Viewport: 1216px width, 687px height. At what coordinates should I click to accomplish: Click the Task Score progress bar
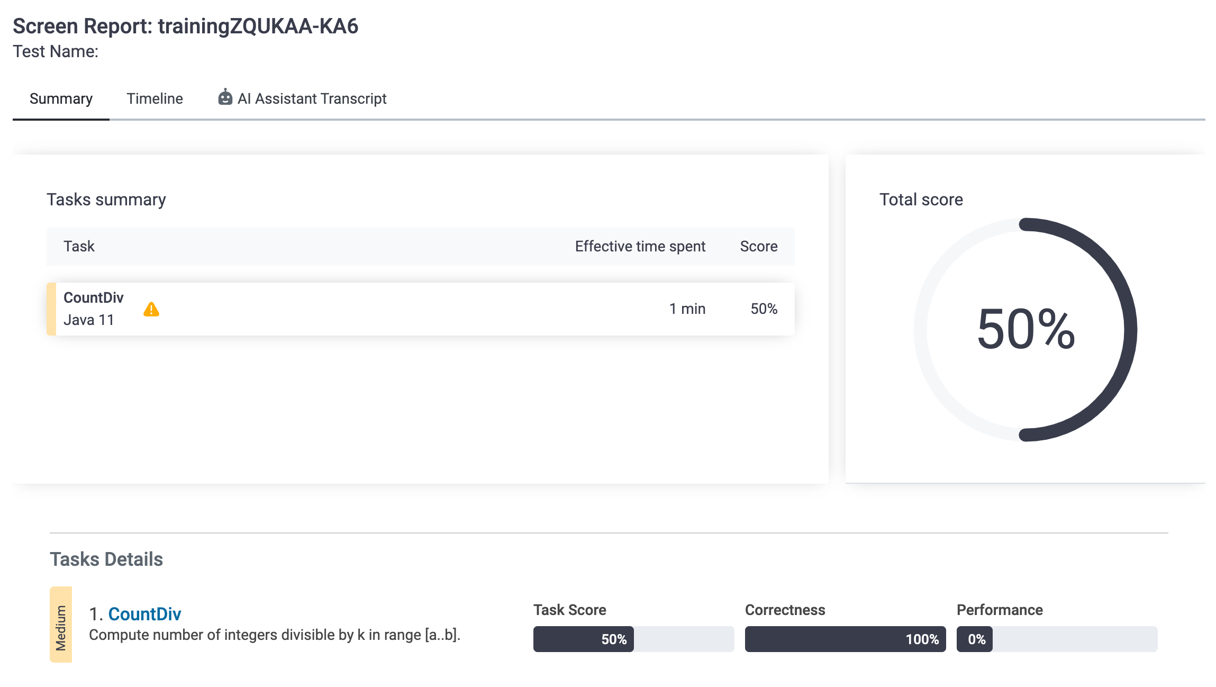(633, 639)
